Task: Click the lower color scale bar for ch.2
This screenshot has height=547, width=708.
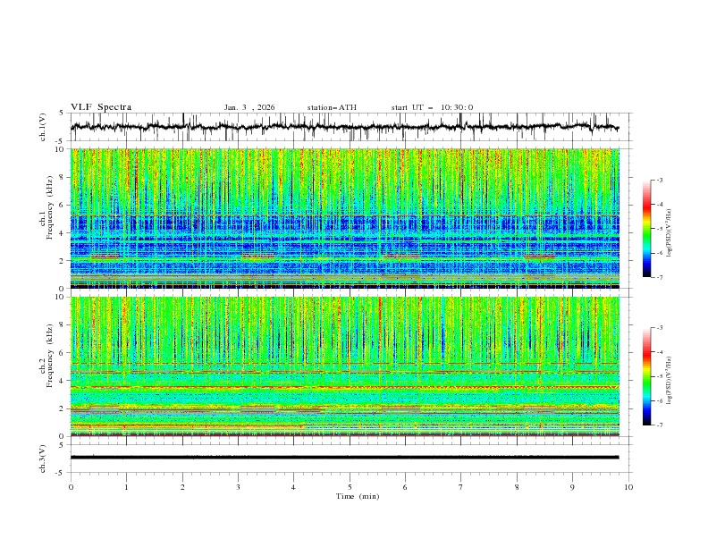Action: coord(646,376)
